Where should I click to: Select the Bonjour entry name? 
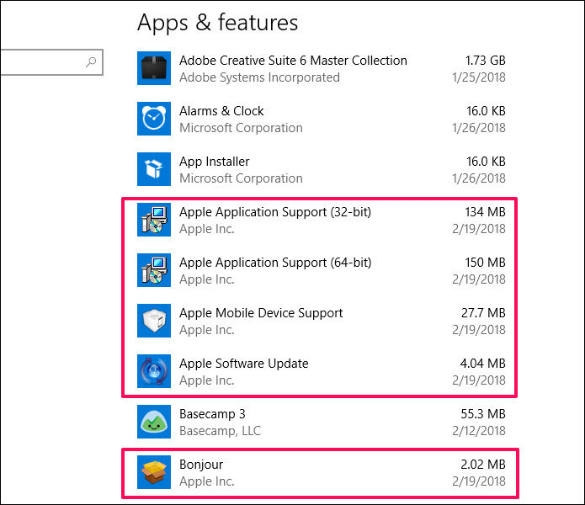point(201,465)
